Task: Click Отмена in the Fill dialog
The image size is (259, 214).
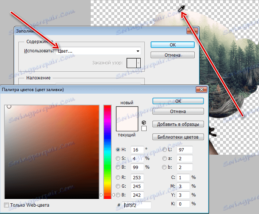Action: [173, 55]
